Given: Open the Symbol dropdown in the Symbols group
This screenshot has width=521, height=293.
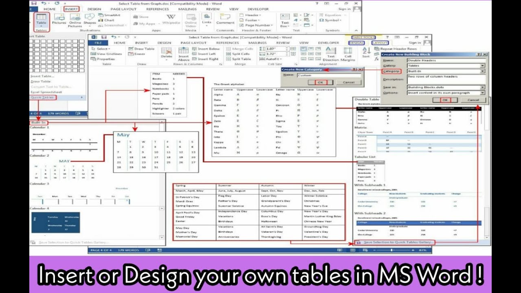Looking at the screenshot, I should [x=330, y=20].
